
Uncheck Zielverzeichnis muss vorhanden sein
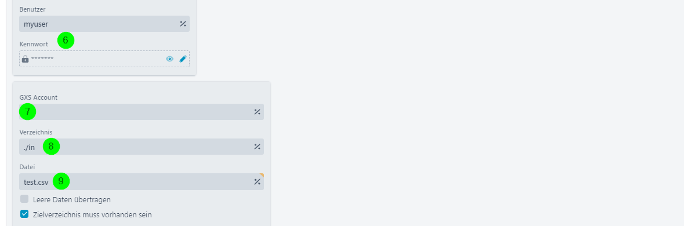24,214
